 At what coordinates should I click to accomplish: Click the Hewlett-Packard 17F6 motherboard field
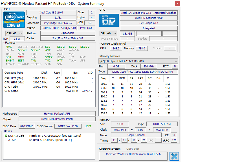[57, 114]
